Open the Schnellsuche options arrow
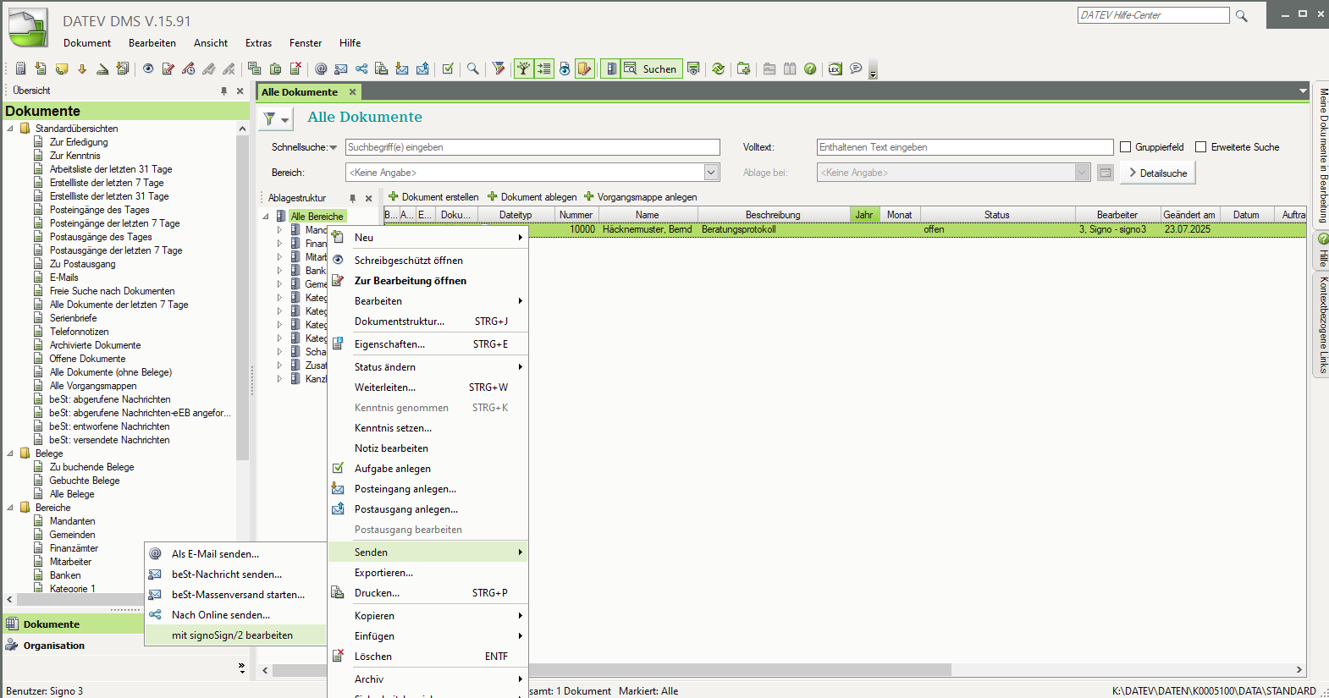1329x698 pixels. tap(333, 148)
